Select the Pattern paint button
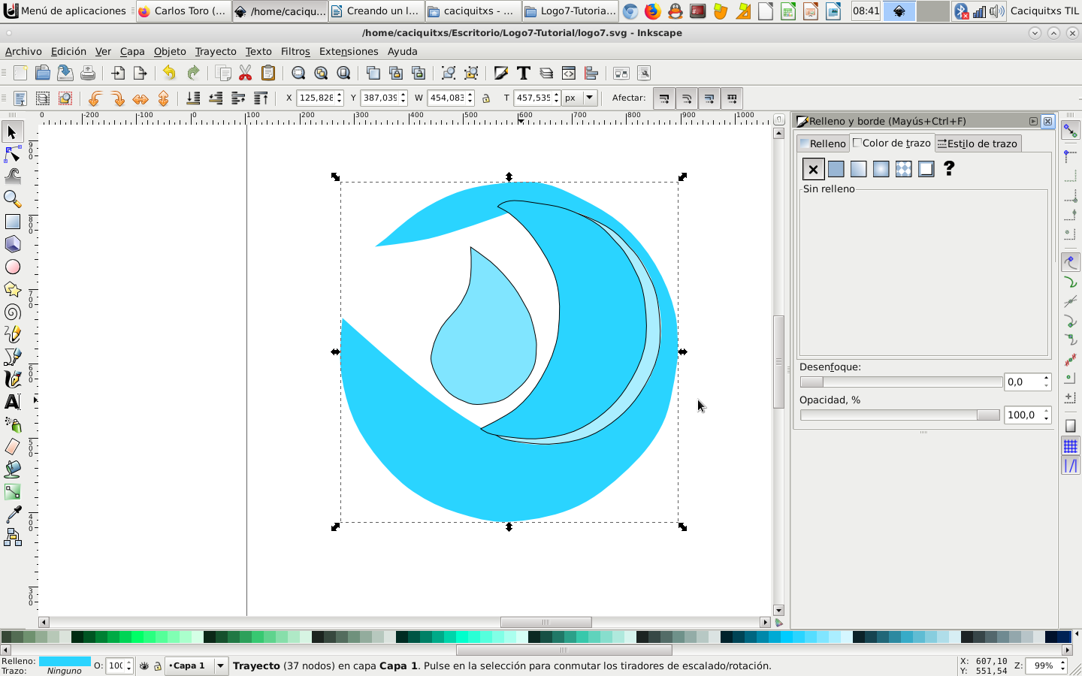Viewport: 1082px width, 676px height. (x=903, y=169)
